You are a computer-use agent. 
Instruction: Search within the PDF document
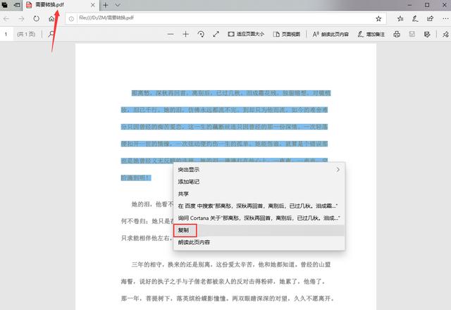tap(51, 34)
